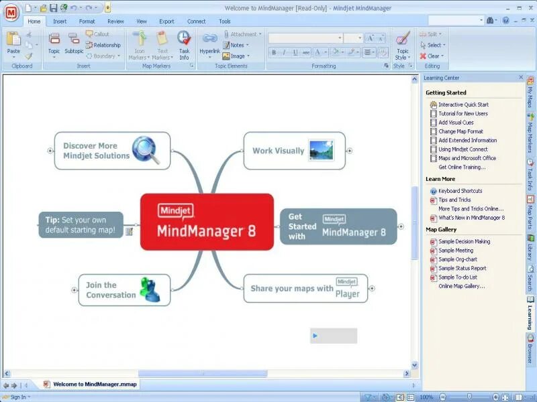Click the Format Painter brush icon
Screen dimensions: 537x402
pos(29,56)
